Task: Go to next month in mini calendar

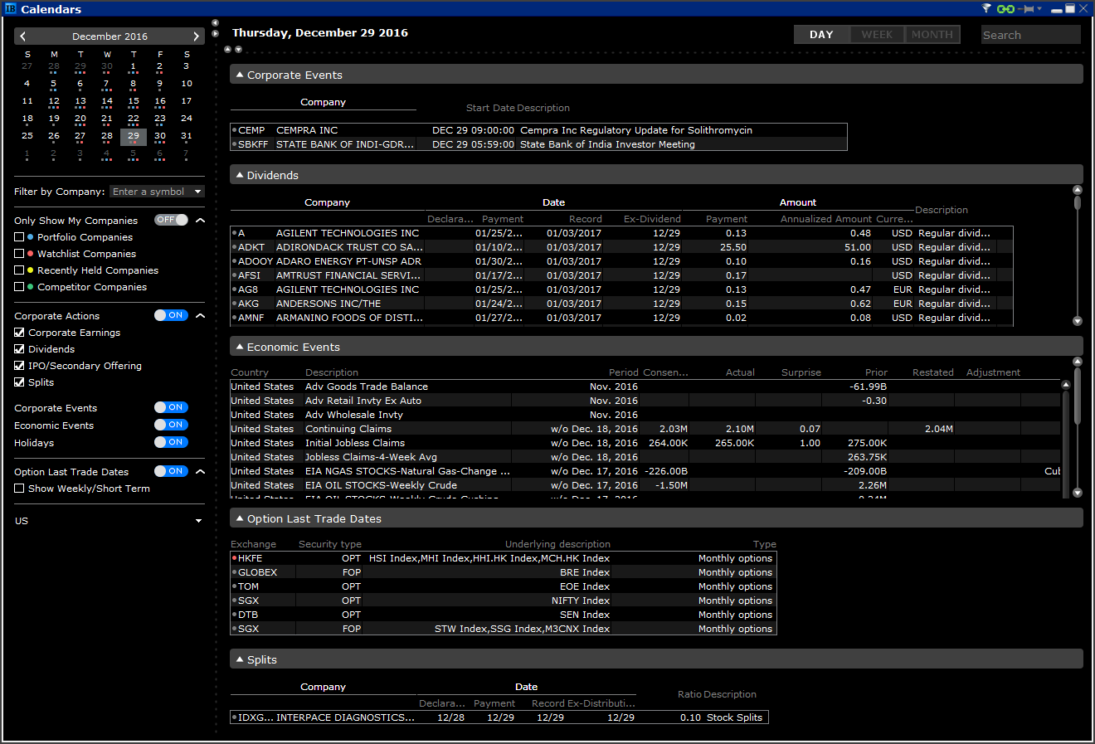Action: [x=196, y=36]
